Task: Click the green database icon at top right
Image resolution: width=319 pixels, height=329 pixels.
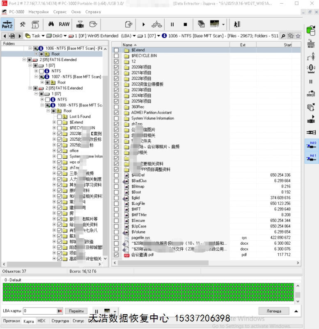Action: coord(311,30)
